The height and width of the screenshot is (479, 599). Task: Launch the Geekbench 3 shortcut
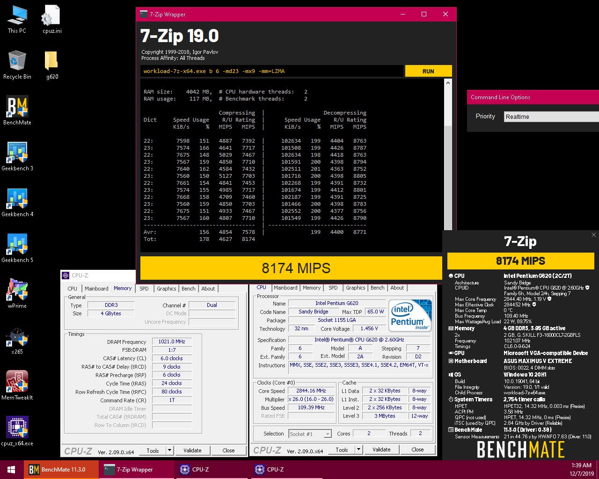pyautogui.click(x=17, y=156)
